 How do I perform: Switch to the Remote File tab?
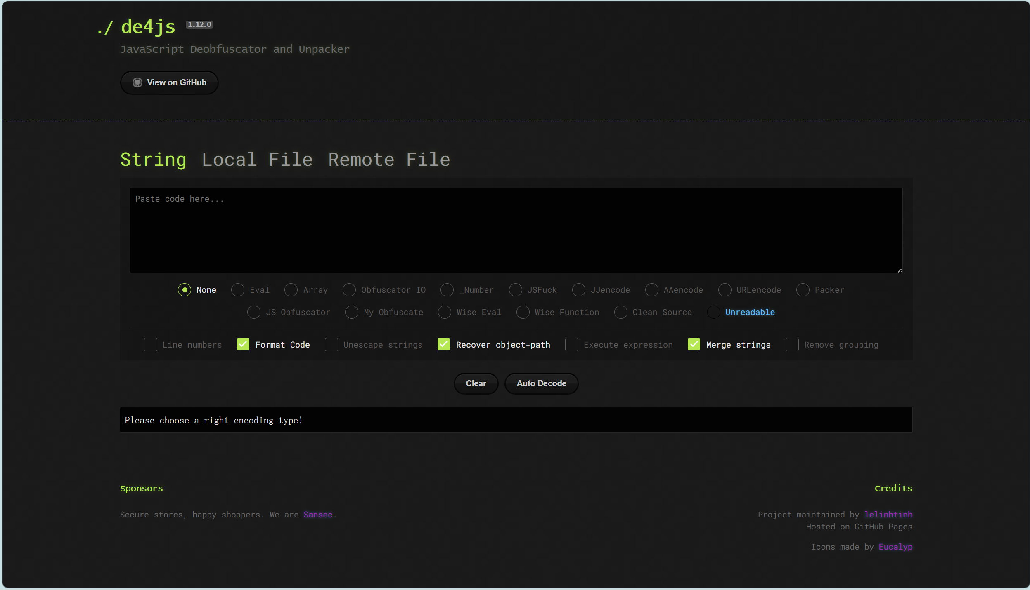[389, 160]
